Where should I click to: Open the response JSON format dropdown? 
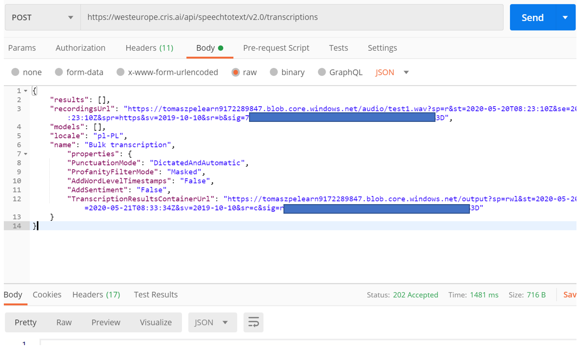coord(212,322)
